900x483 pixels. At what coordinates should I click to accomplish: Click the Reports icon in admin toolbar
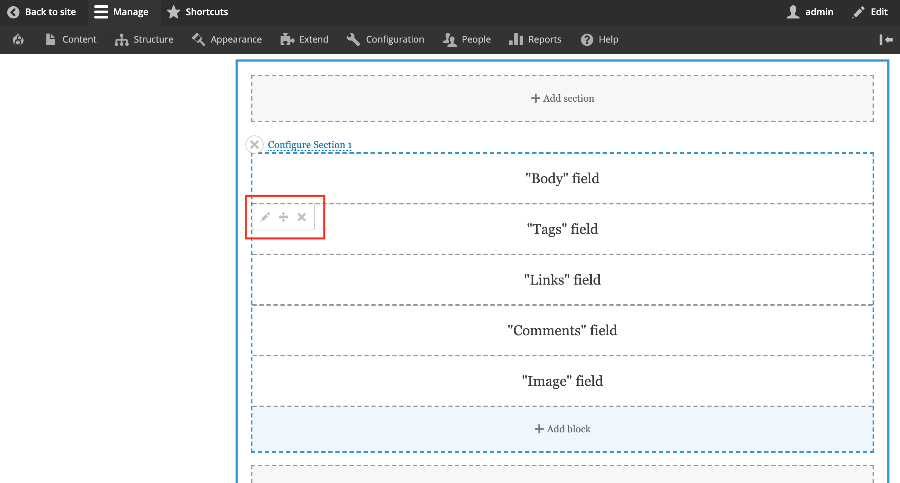[x=514, y=39]
